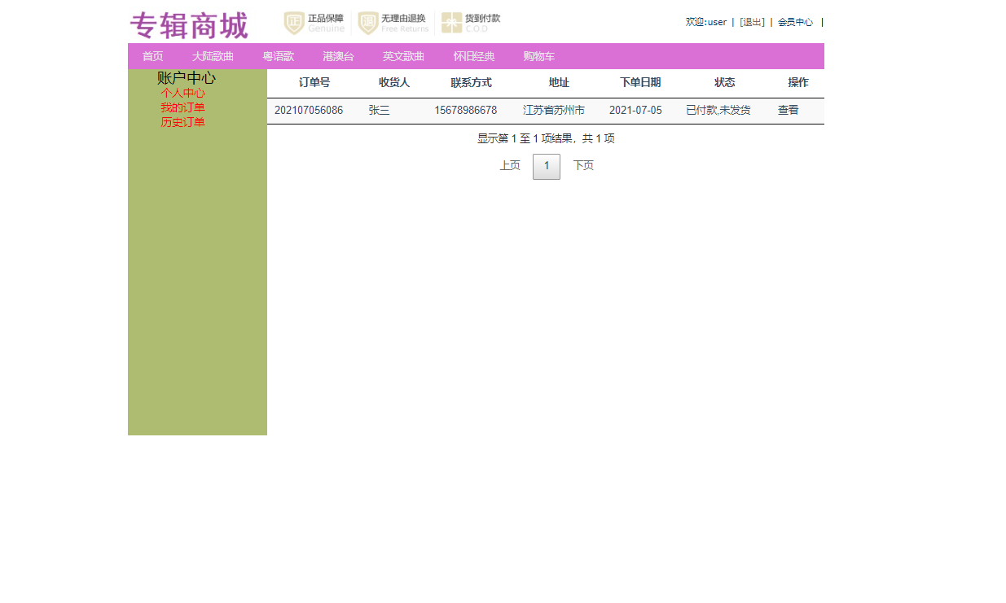Viewport: 1006px width, 603px height.
Task: Open 个人中心 in the sidebar
Action: pos(183,94)
